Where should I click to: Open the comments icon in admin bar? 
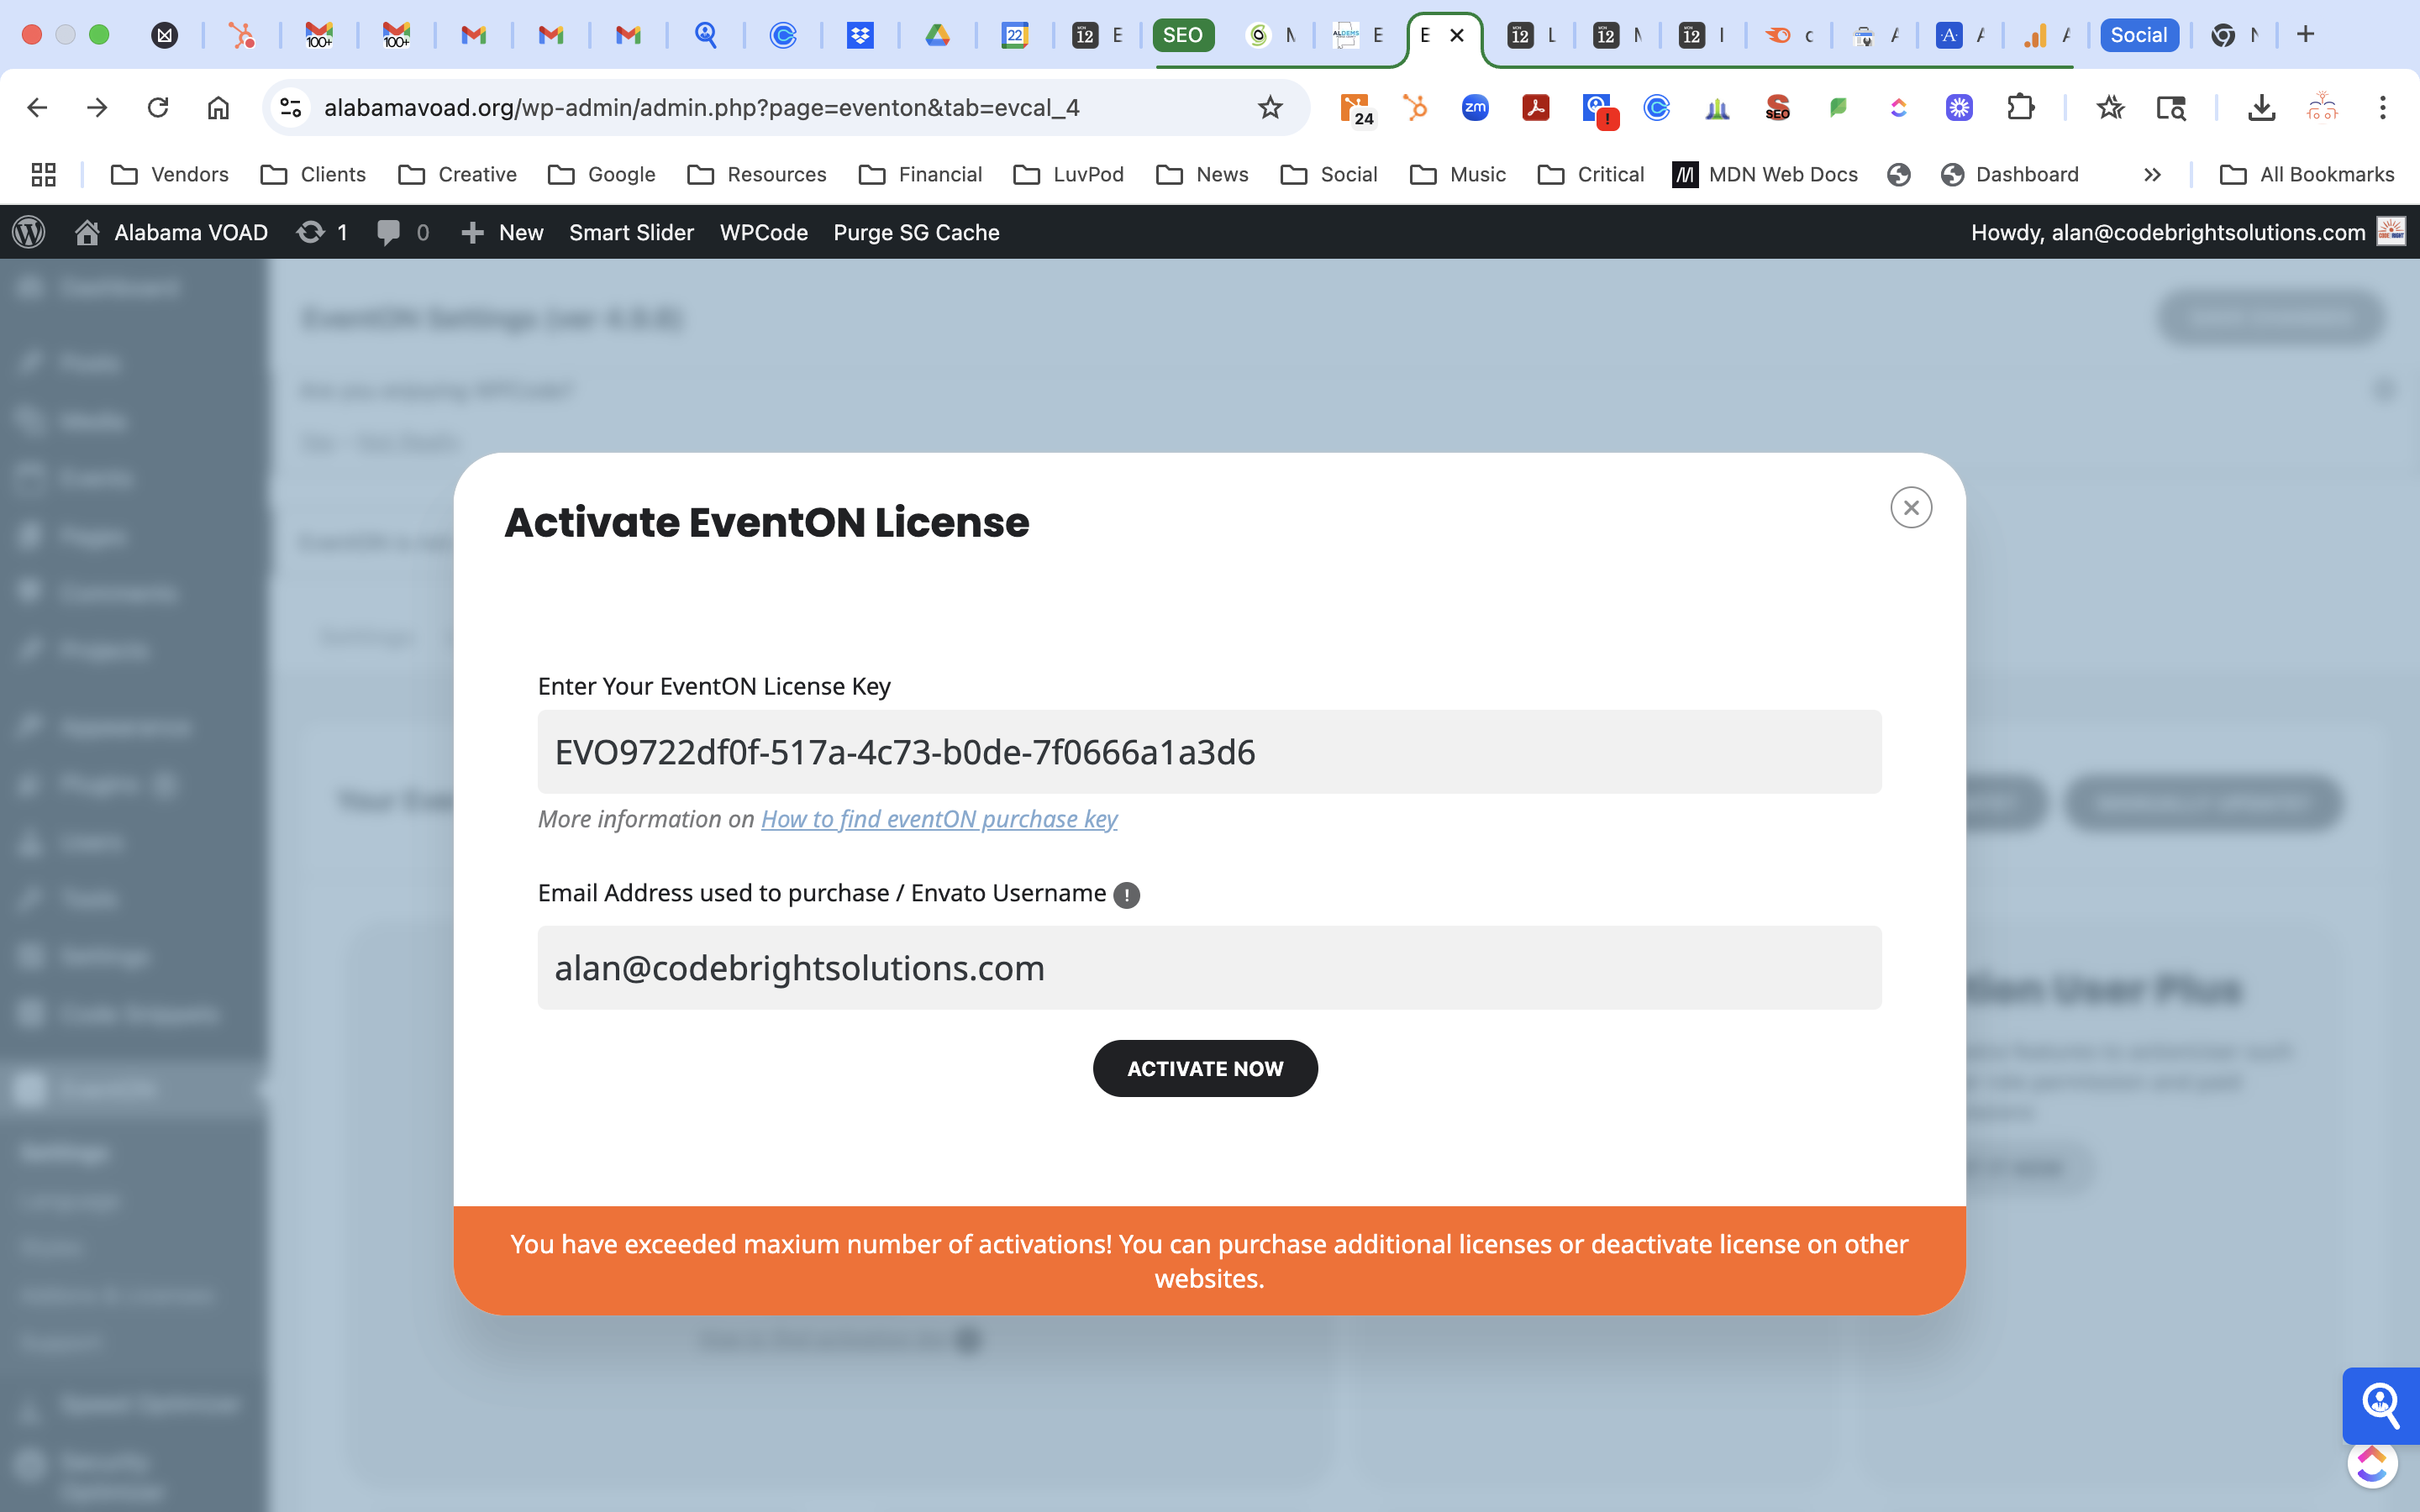(403, 232)
